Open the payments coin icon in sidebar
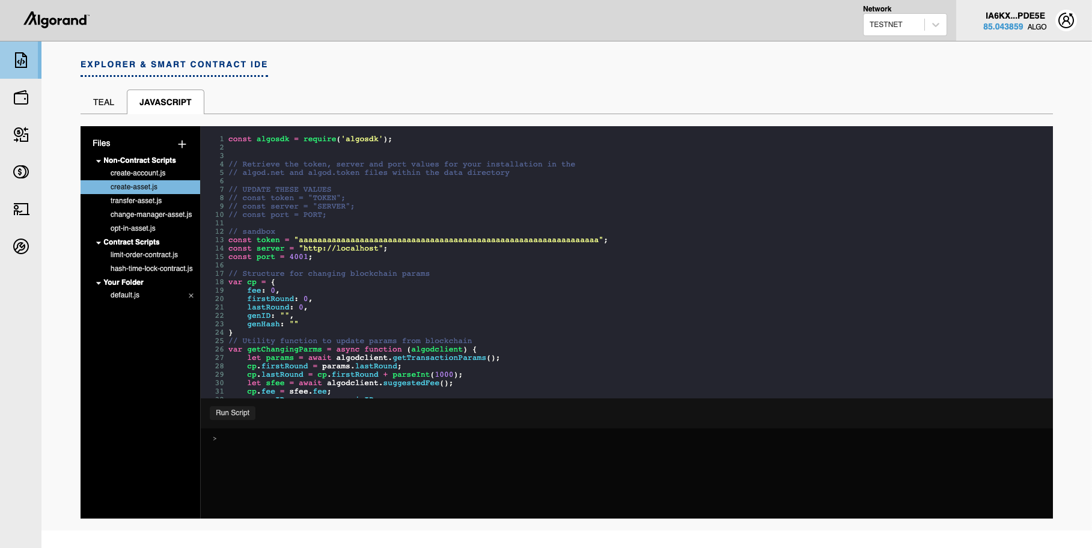 pos(20,172)
